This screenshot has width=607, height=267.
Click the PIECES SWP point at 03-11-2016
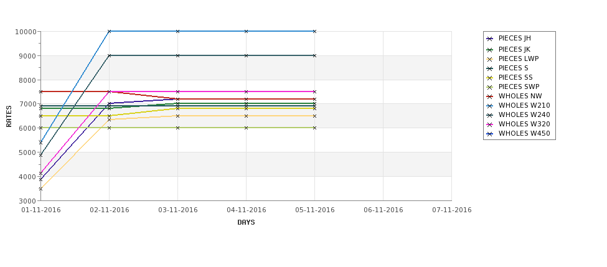[177, 128]
